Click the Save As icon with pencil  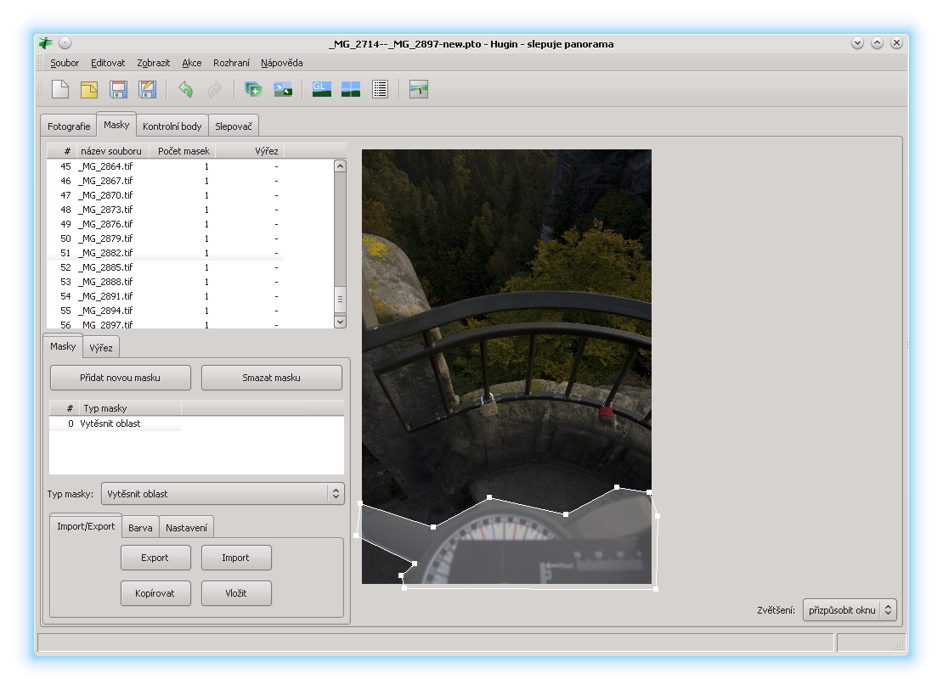147,89
